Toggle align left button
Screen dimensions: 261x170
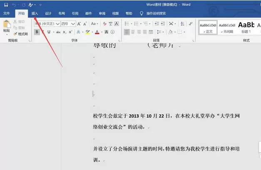[127, 32]
